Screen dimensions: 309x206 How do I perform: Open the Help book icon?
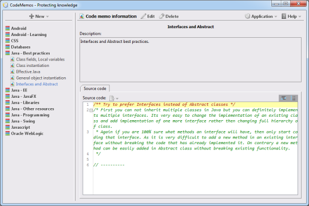[284, 16]
